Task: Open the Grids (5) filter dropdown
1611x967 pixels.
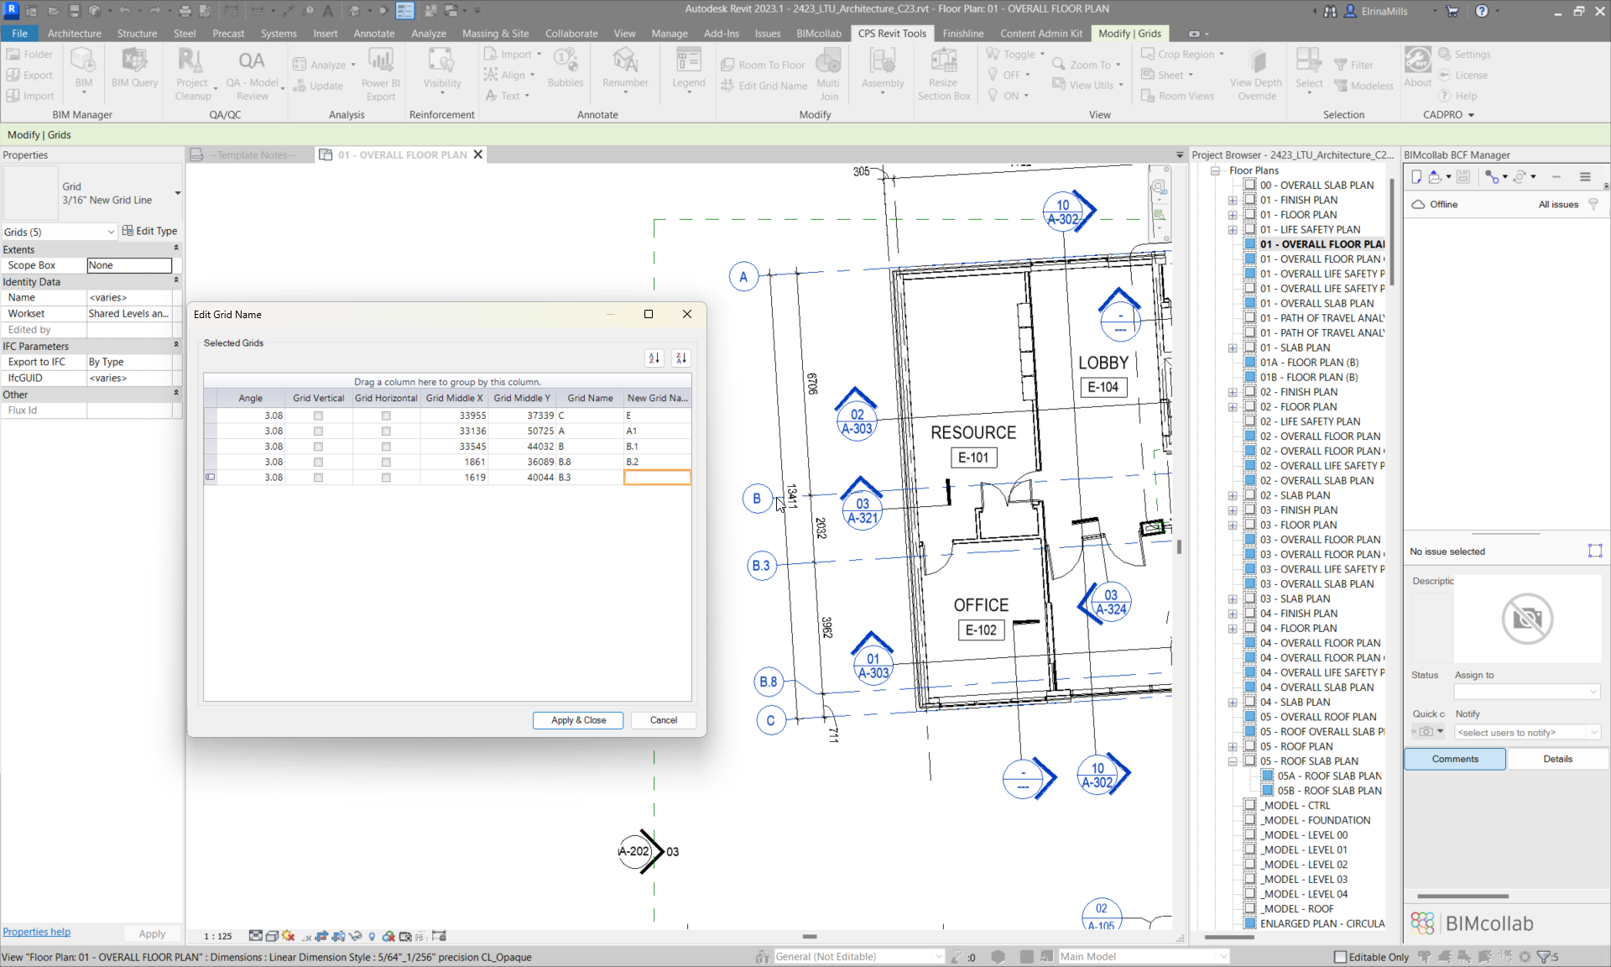Action: click(111, 232)
